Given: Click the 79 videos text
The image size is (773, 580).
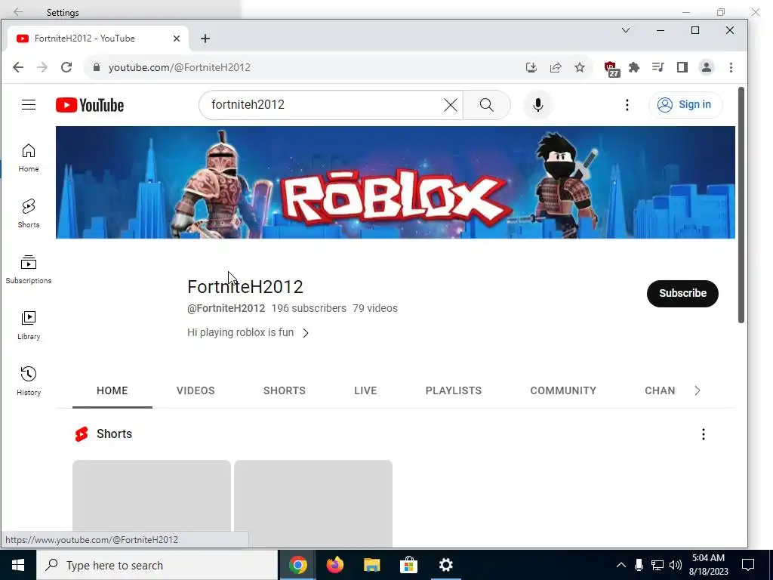Looking at the screenshot, I should [374, 308].
